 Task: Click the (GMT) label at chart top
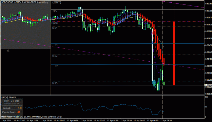(x=57, y=2)
